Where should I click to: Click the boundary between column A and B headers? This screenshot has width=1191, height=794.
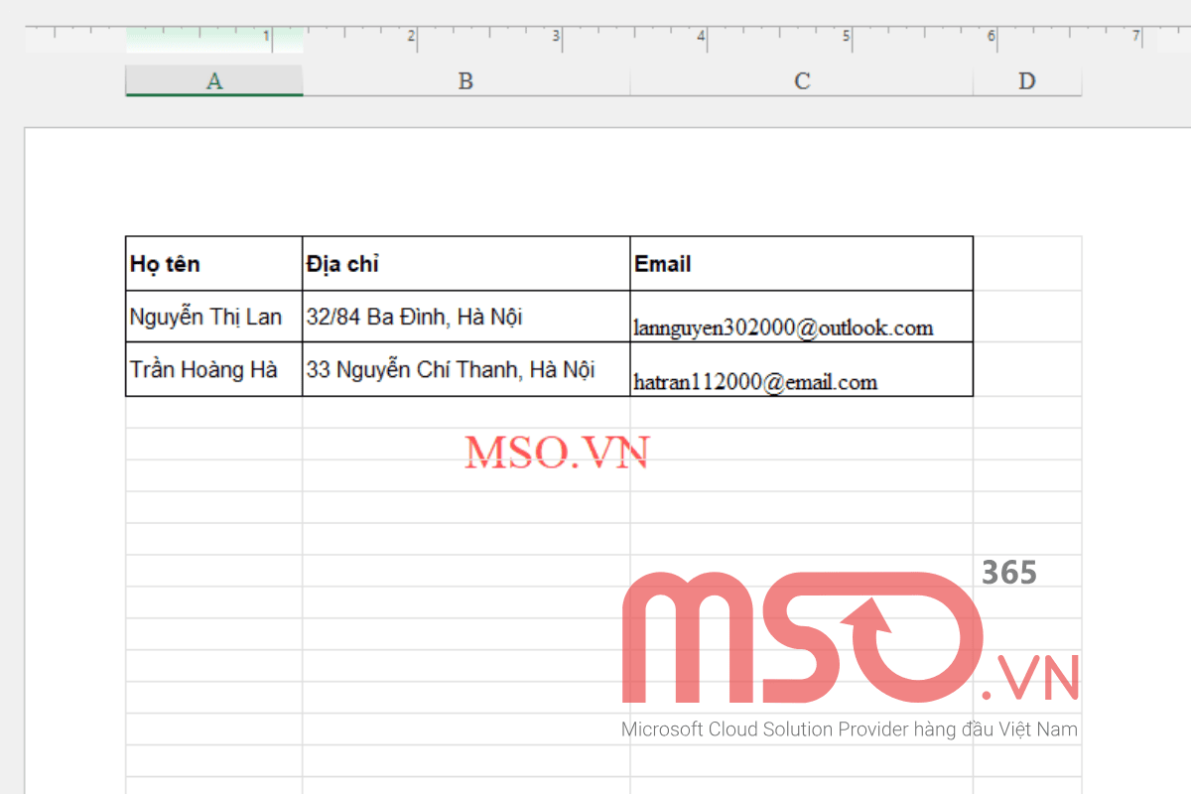(303, 80)
